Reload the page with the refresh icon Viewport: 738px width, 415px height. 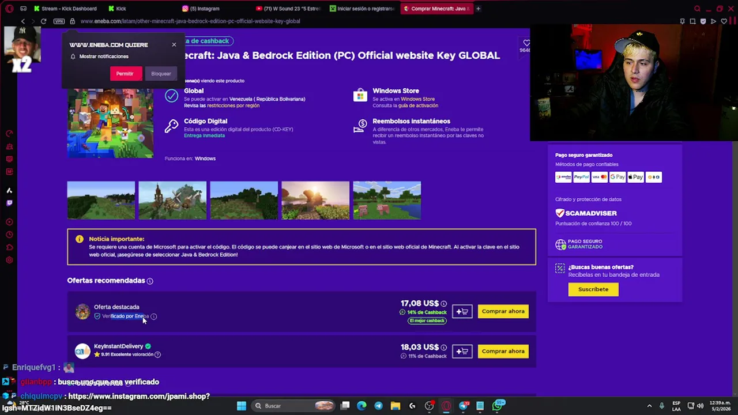point(43,21)
